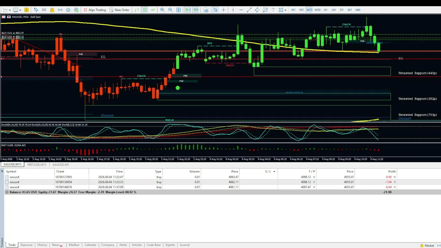This screenshot has height=248, width=441.
Task: Sort positions by Symbol column header
Action: 11,172
